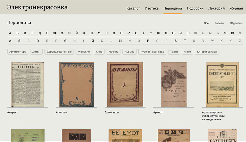246x142 pixels.
Task: Open the Бегемот magazine cover
Action: click(125, 136)
